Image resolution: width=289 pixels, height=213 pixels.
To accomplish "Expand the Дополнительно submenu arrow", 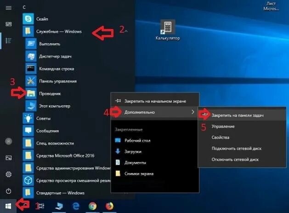I will pyautogui.click(x=193, y=112).
